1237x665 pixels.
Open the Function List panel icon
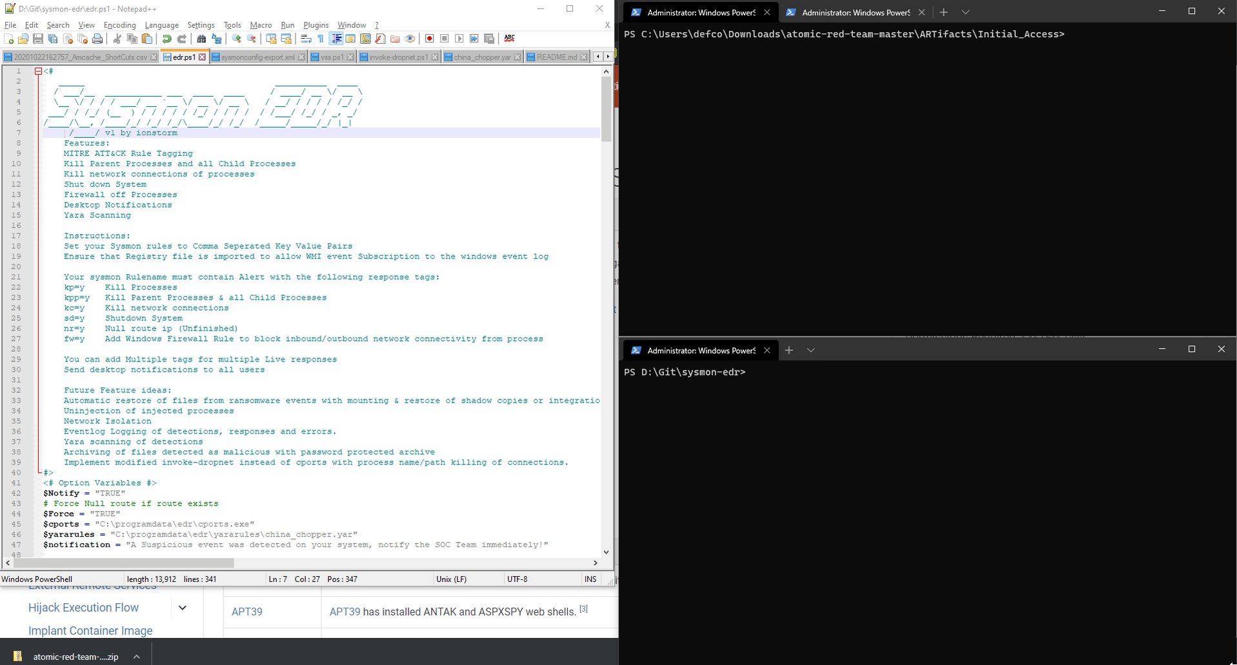(x=380, y=39)
